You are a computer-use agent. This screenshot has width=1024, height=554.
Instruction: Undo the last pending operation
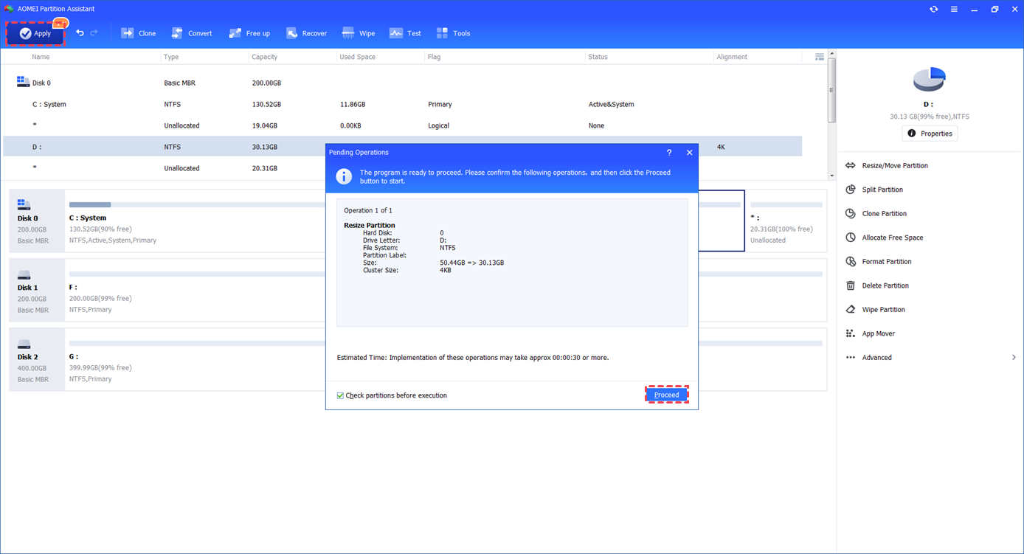(x=80, y=33)
